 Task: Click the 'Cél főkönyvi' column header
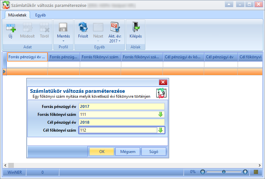click(x=250, y=57)
